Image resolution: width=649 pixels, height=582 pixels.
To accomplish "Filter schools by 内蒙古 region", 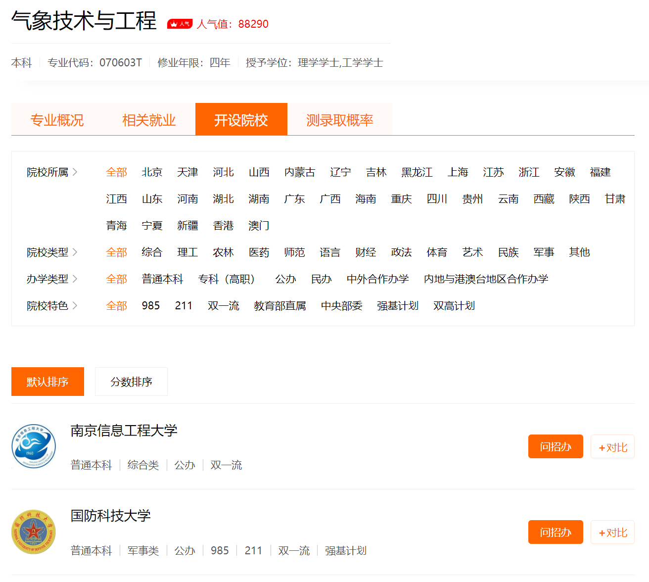I will pos(300,172).
